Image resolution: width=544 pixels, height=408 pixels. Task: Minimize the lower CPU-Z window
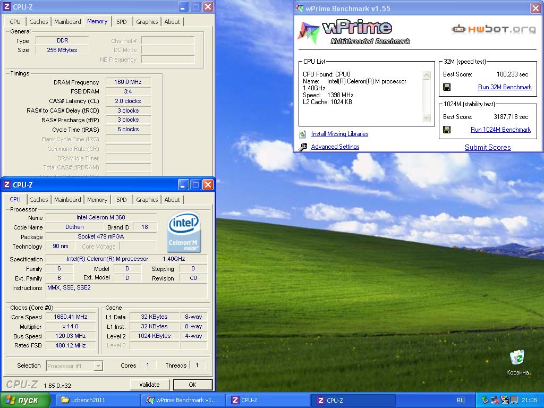[x=183, y=184]
